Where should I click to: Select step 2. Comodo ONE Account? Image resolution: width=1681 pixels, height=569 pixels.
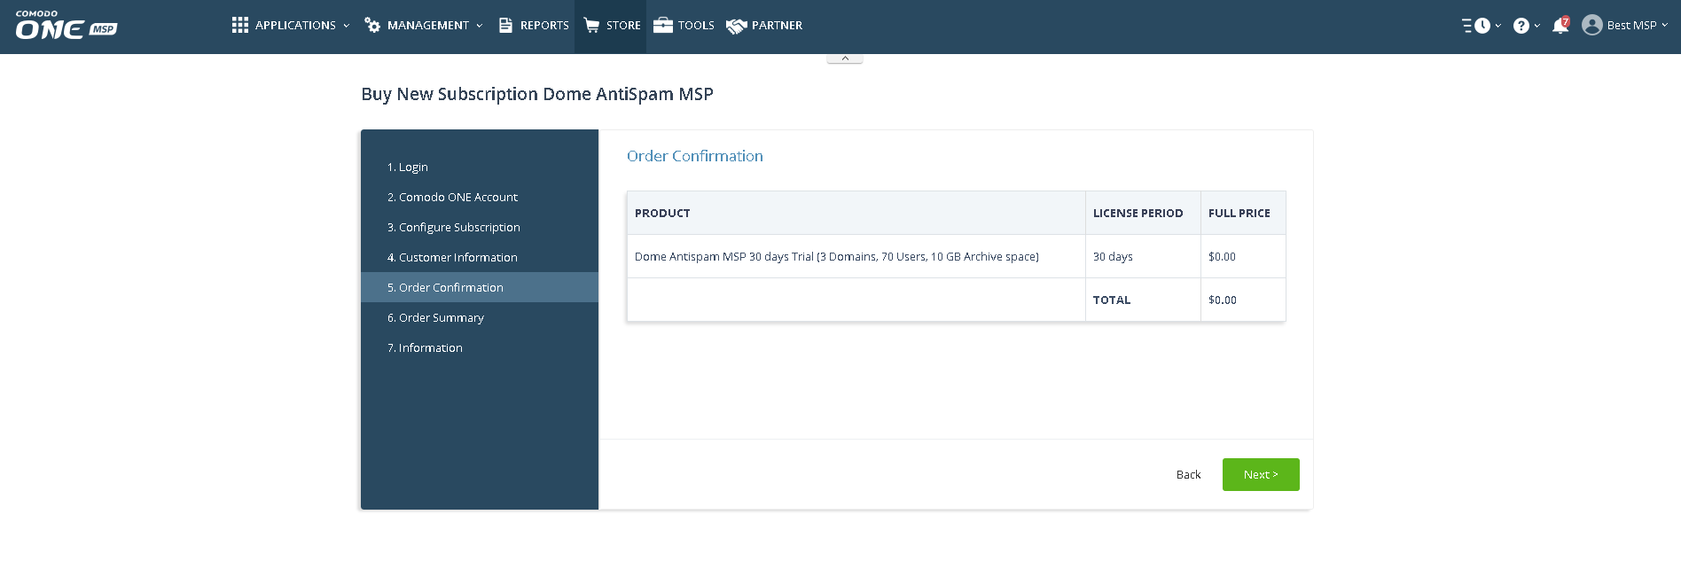pyautogui.click(x=480, y=197)
